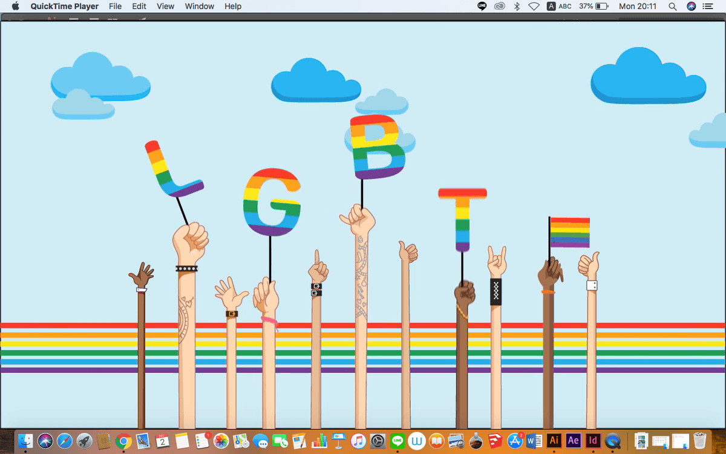Open Adobe InDesign from the dock
The width and height of the screenshot is (726, 454).
593,440
